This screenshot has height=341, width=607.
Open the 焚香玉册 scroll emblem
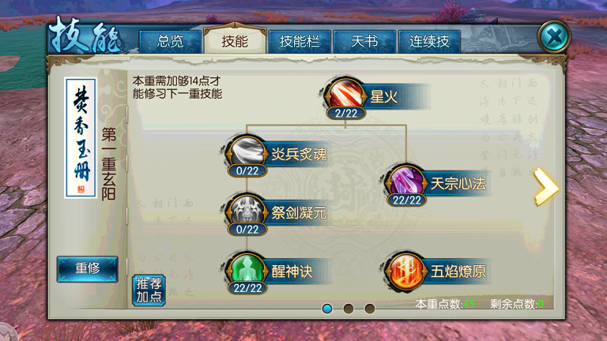(x=81, y=137)
